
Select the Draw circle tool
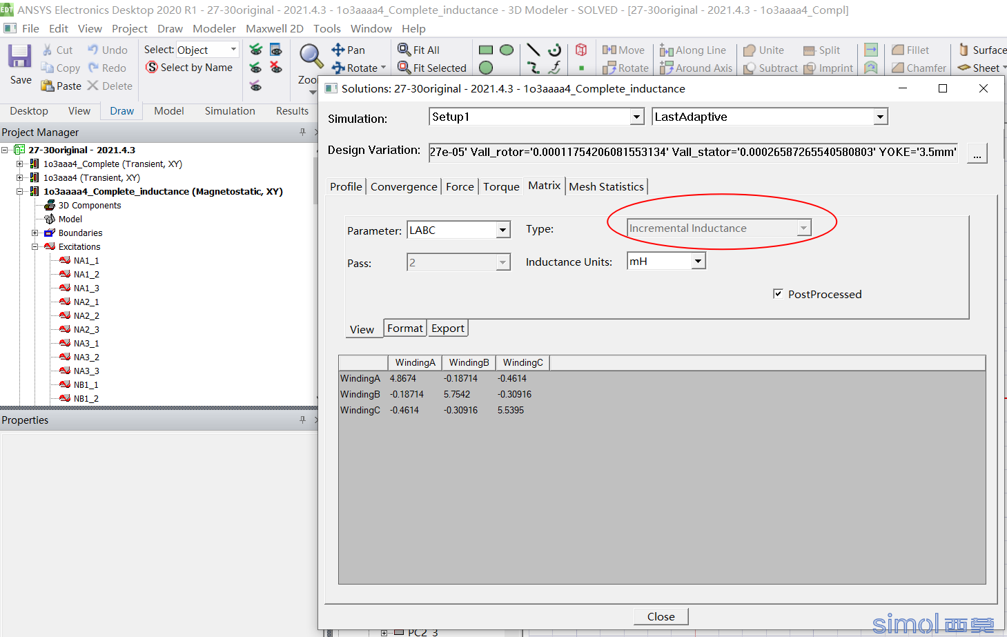486,68
